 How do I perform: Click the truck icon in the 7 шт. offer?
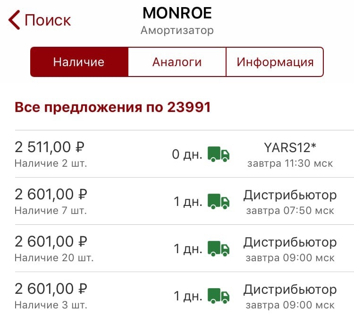click(x=219, y=202)
